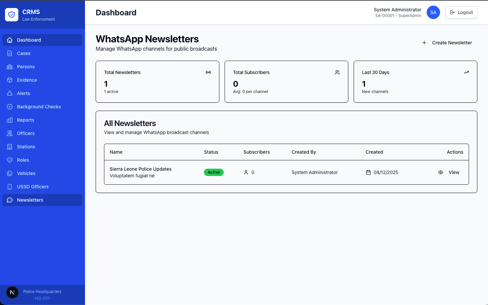488x305 pixels.
Task: Click the Newsletters chat bubble icon
Action: [x=10, y=200]
